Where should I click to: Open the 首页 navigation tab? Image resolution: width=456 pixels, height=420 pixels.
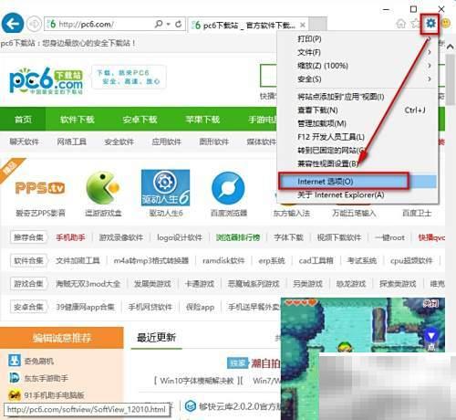point(23,120)
